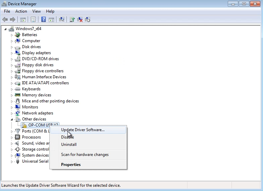Image resolution: width=263 pixels, height=191 pixels.
Task: Click the Batteries device icon
Action: point(17,35)
